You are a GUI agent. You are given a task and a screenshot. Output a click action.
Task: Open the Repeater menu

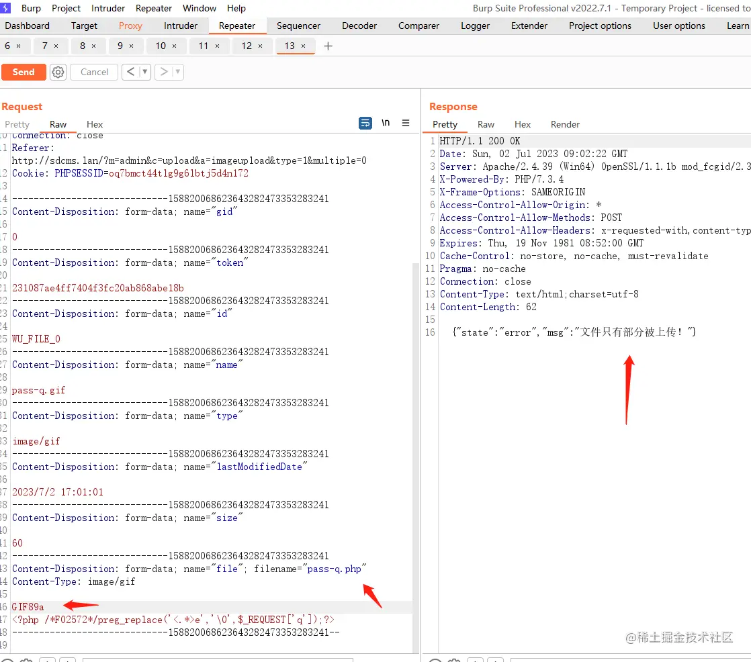point(154,8)
